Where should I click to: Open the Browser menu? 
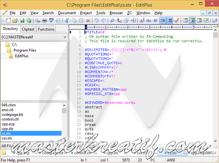(x=116, y=13)
